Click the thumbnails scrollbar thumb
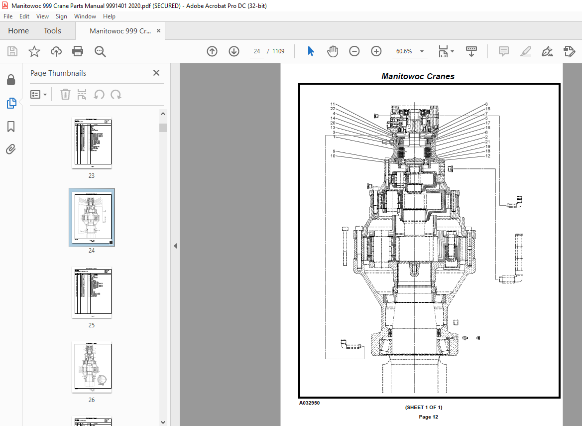Image resolution: width=582 pixels, height=426 pixels. pyautogui.click(x=163, y=128)
